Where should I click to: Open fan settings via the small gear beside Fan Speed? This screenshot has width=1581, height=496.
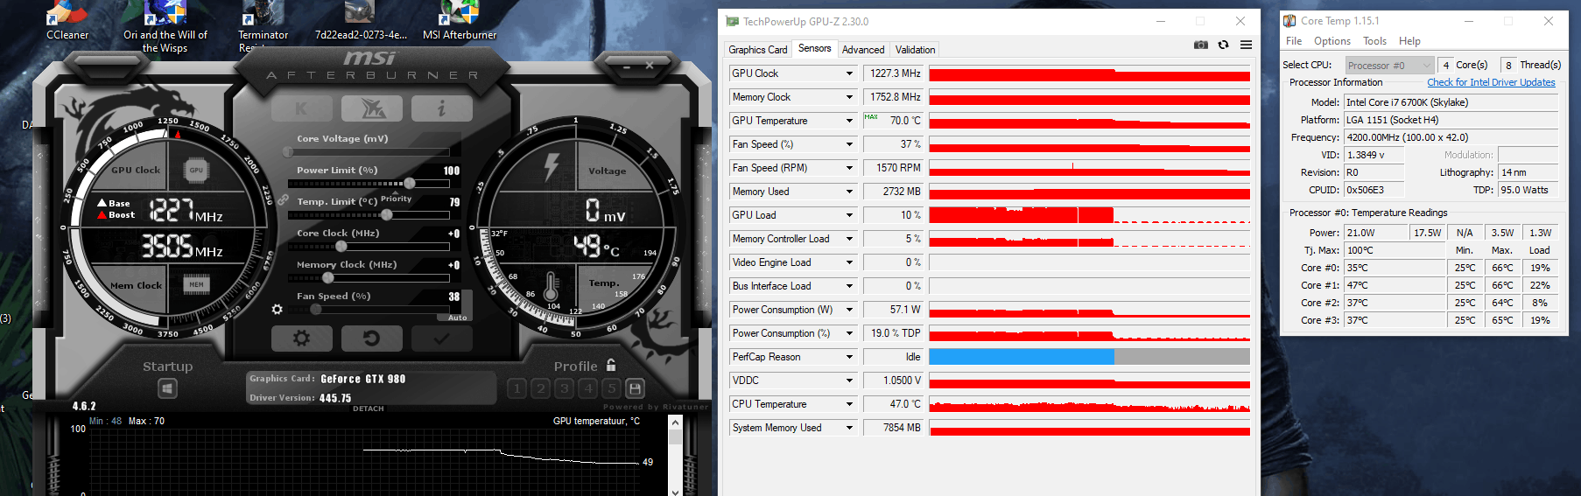pyautogui.click(x=278, y=309)
